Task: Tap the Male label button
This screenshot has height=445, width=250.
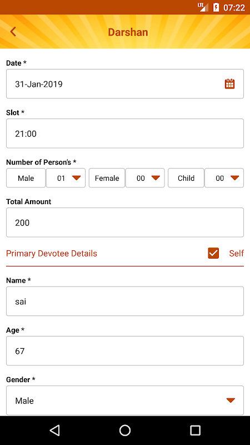Action: click(x=26, y=178)
